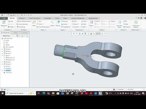Screen dimensions: 146x109
Task: Select the TOP datum plane in tree
Action: pos(6,43)
